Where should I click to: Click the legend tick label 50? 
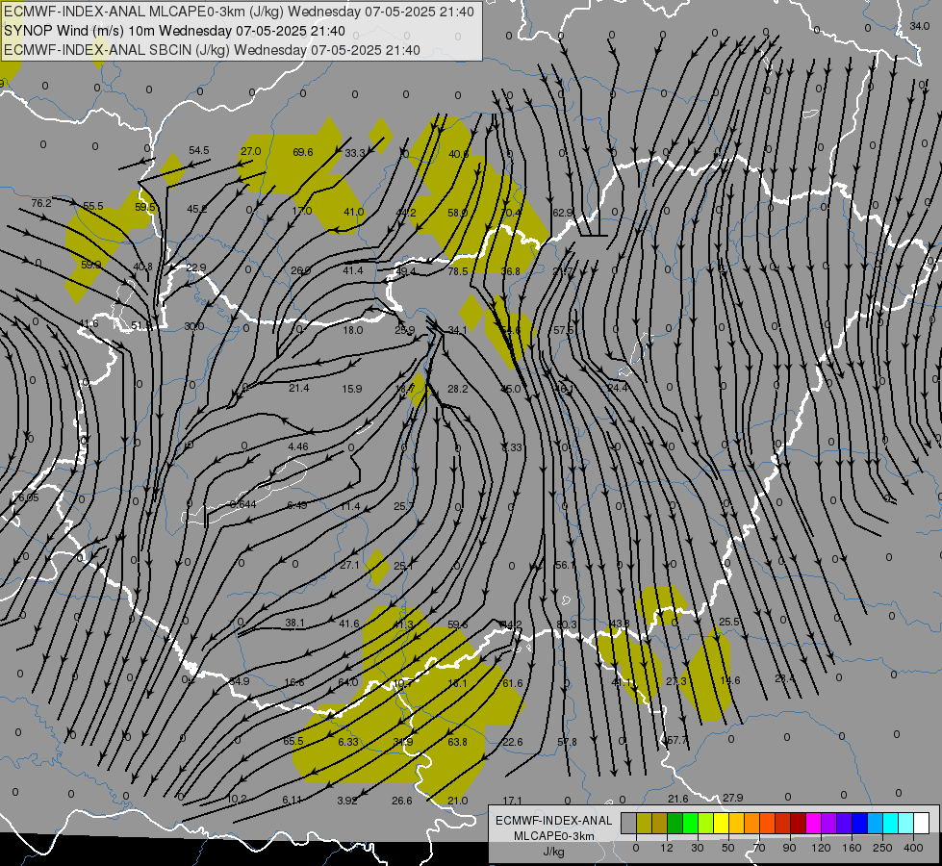tap(728, 848)
